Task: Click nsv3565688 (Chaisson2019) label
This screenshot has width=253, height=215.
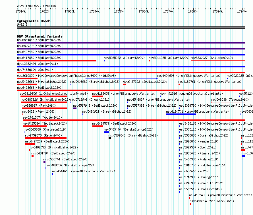Action: [45, 129]
